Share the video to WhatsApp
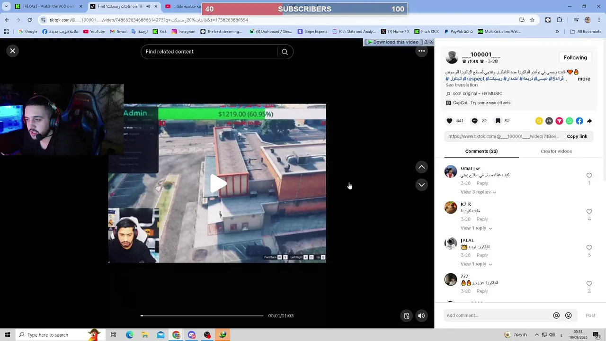Viewport: 606px width, 341px height. click(569, 121)
